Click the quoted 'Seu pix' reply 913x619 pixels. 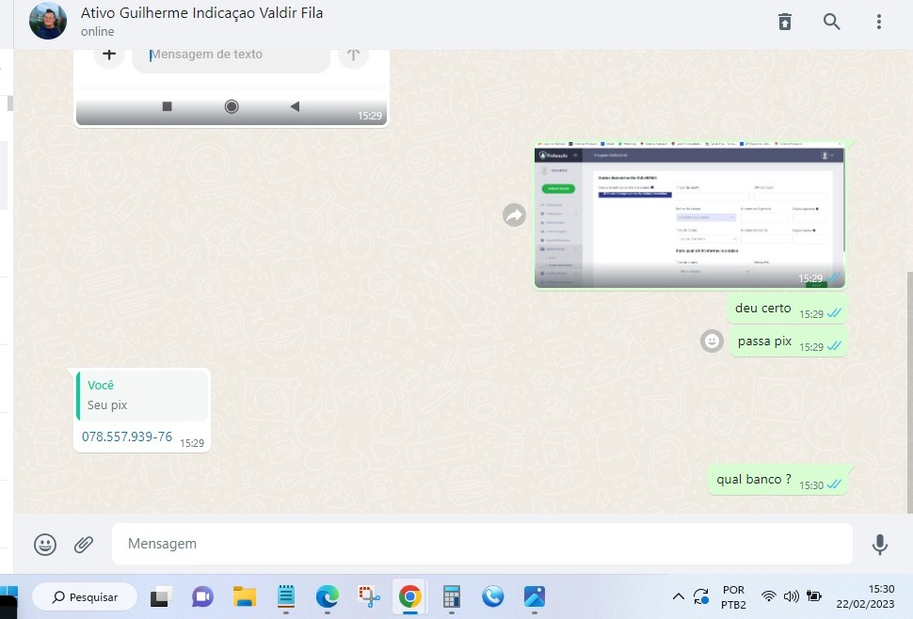point(141,395)
